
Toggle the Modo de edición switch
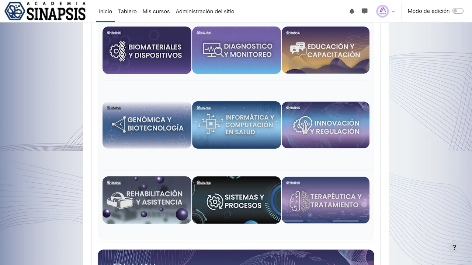(x=458, y=11)
